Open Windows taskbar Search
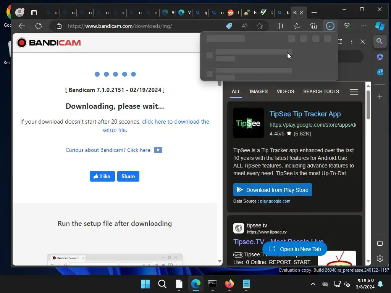Image resolution: width=391 pixels, height=293 pixels. [x=162, y=283]
